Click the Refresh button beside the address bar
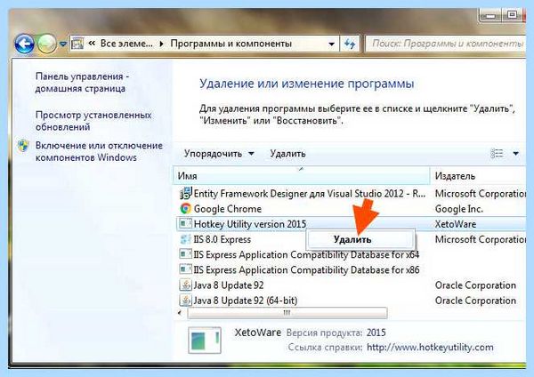 350,44
